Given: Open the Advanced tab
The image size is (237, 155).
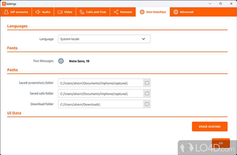Looking at the screenshot, I should (183, 12).
